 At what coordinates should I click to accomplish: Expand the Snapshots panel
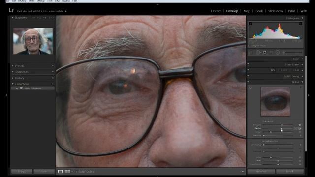[13, 72]
